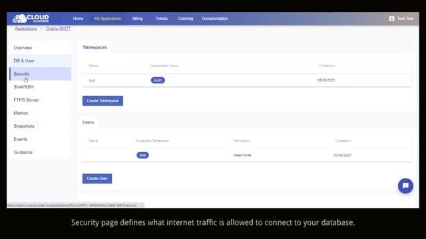This screenshot has width=426, height=239.
Task: Open Metrics in the sidebar
Action: (x=40, y=113)
